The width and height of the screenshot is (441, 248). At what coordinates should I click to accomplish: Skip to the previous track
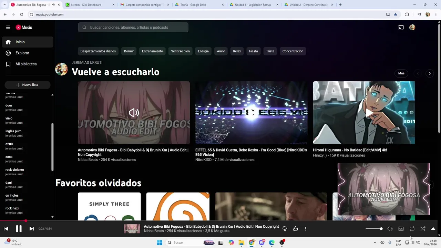point(6,229)
